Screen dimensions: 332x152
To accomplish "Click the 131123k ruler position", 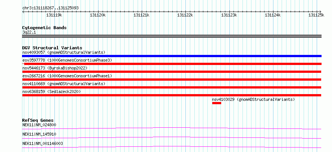I will coord(229,15).
